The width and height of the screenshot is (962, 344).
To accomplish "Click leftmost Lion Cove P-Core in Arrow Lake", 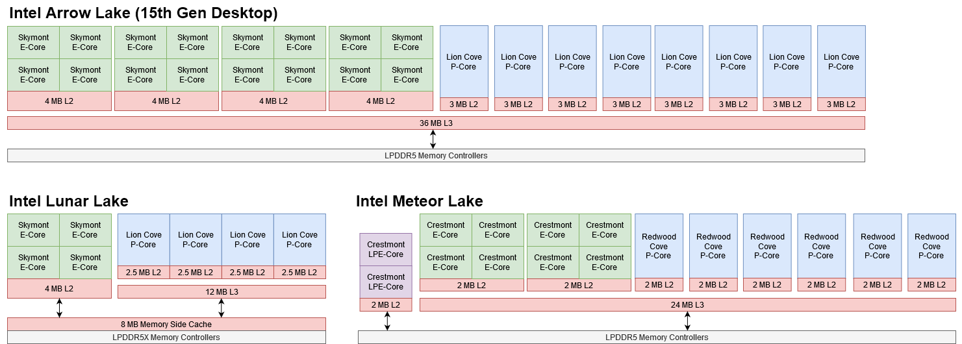I will (x=464, y=62).
